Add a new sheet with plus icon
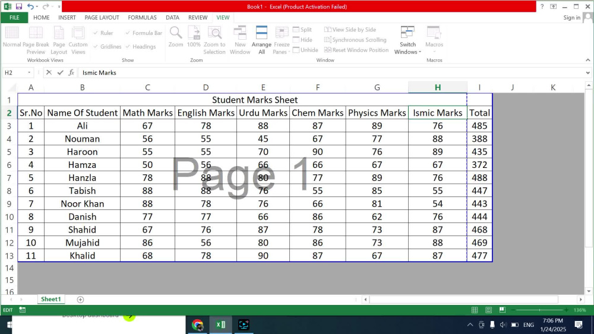Viewport: 594px width, 334px height. pyautogui.click(x=80, y=300)
